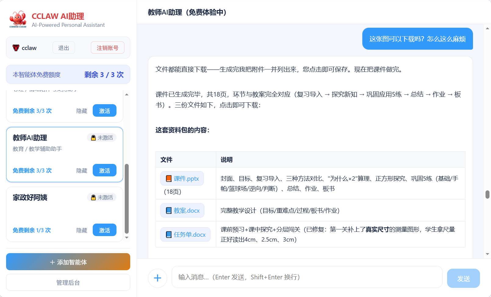The image size is (491, 297).
Task: Select the 教师AI助理 agent card title
Action: 30,138
